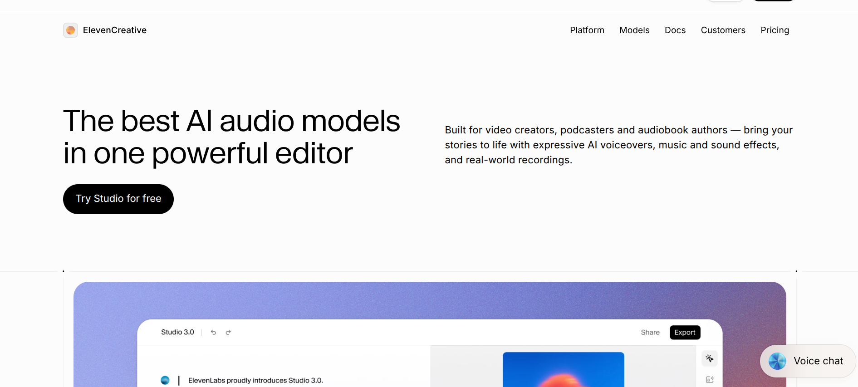The height and width of the screenshot is (387, 858).
Task: Click the sparkle cursor icon in sidebar
Action: pyautogui.click(x=710, y=358)
